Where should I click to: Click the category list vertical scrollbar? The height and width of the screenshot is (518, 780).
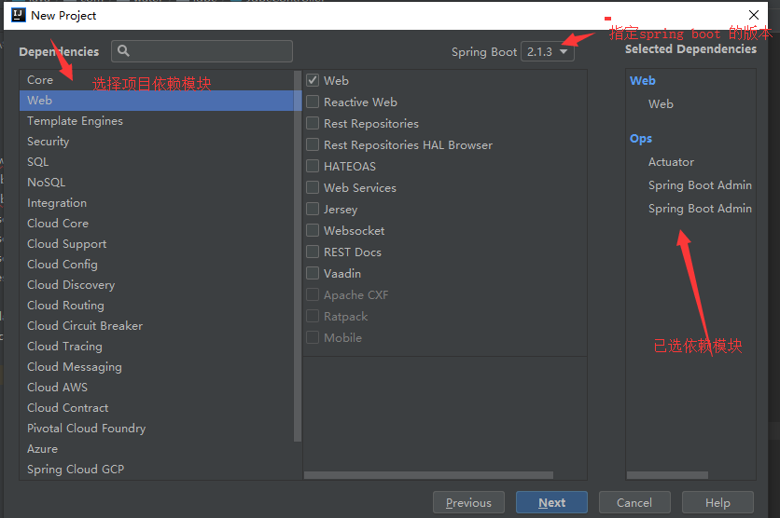(x=298, y=256)
